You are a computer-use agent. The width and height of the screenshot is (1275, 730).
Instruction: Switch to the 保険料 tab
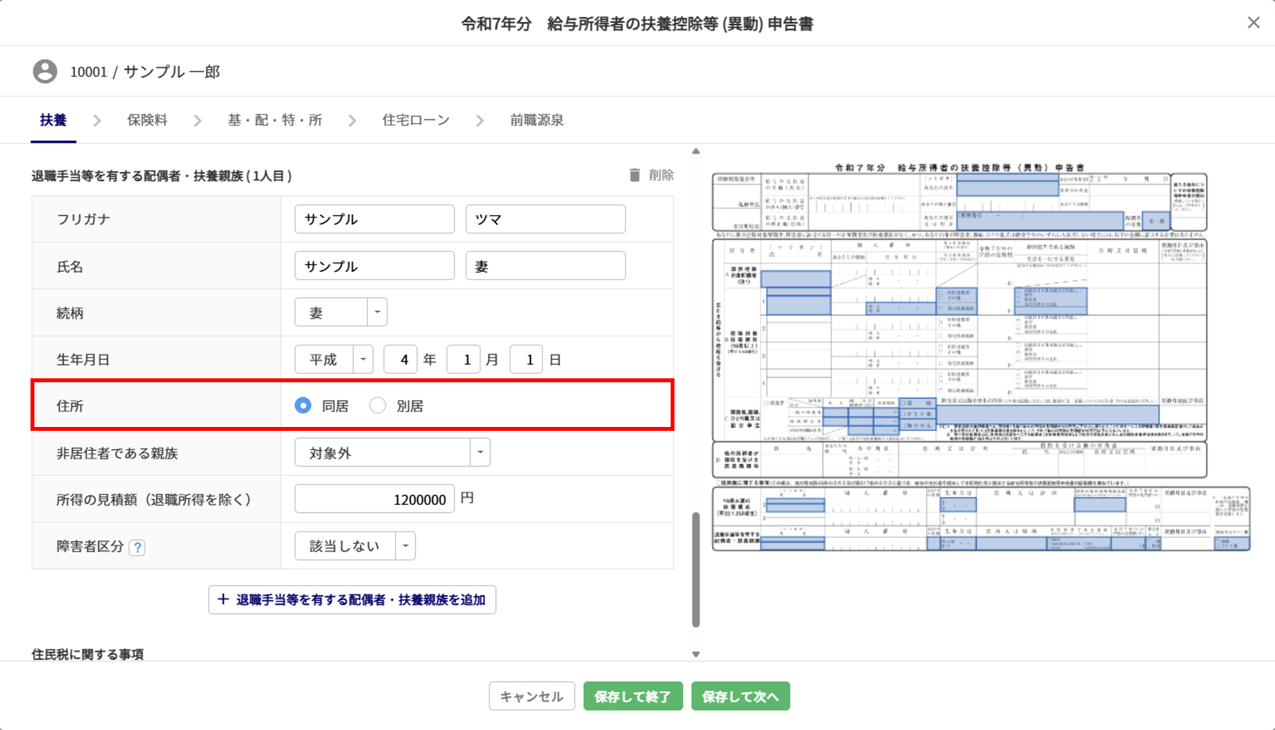point(147,120)
